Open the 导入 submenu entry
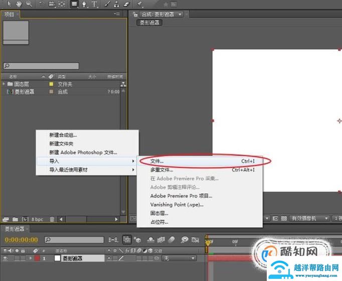Viewport: 342px width, 281px height. [87, 161]
